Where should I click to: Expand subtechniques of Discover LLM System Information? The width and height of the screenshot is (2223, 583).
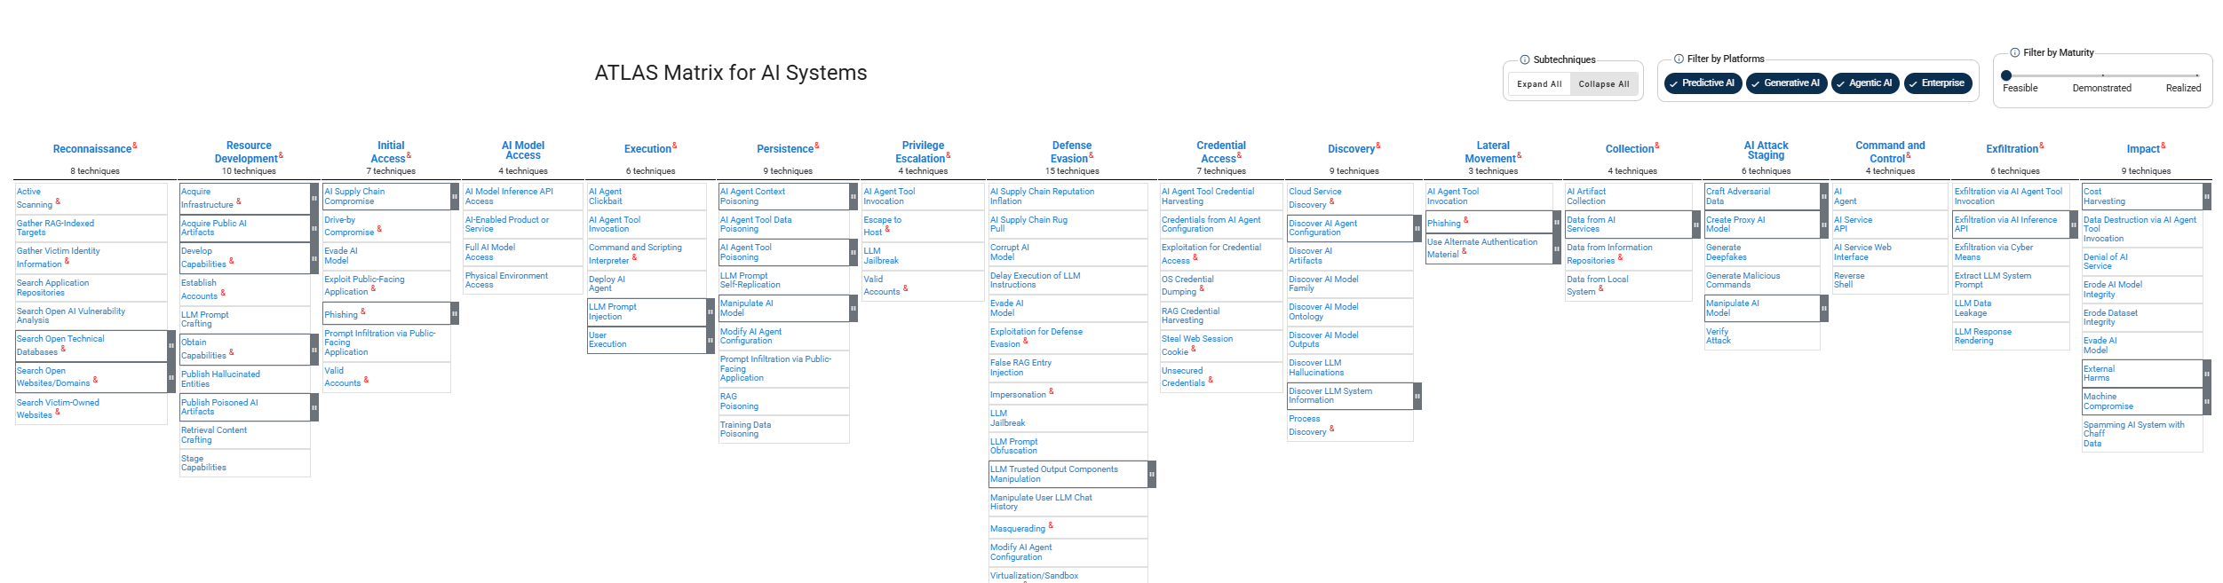coord(1417,396)
